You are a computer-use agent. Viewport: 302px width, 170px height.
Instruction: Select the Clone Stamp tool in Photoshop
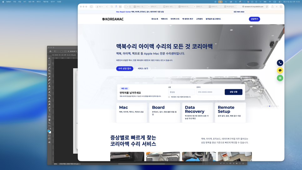click(49, 86)
